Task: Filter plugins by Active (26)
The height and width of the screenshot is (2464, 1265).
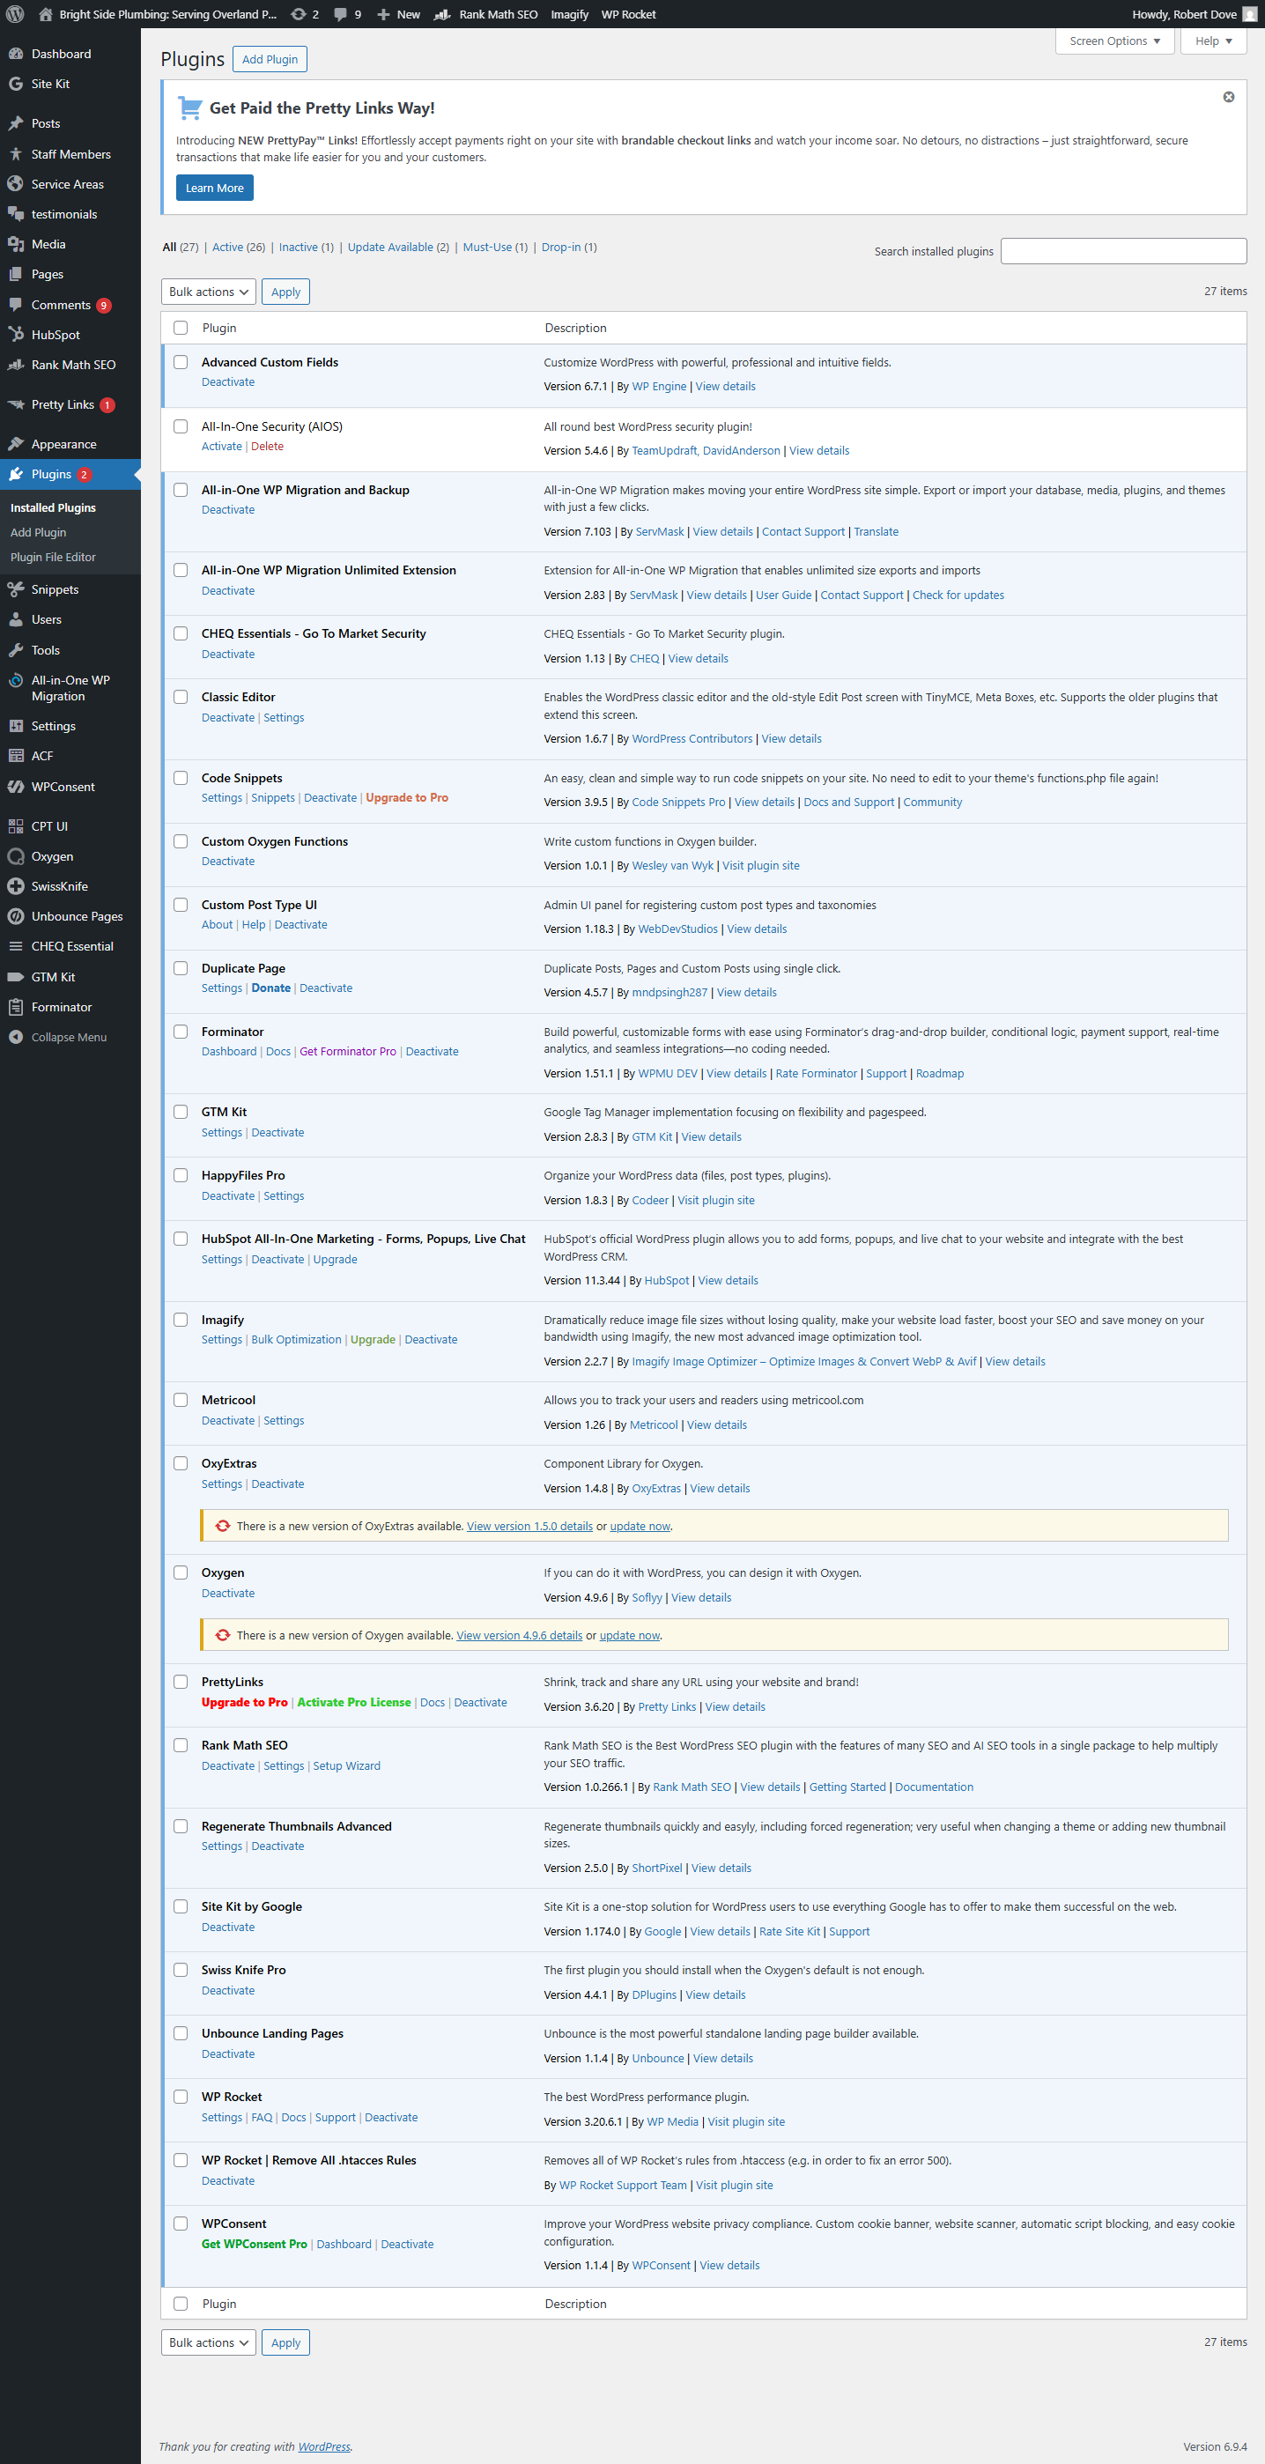Action: point(239,247)
